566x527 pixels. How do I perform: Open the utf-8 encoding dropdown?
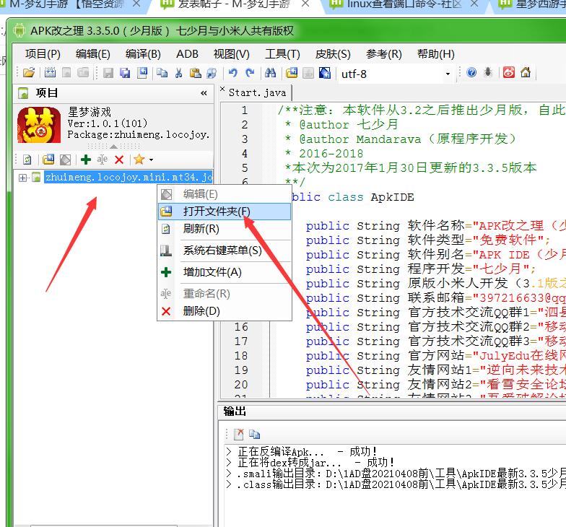pyautogui.click(x=448, y=74)
